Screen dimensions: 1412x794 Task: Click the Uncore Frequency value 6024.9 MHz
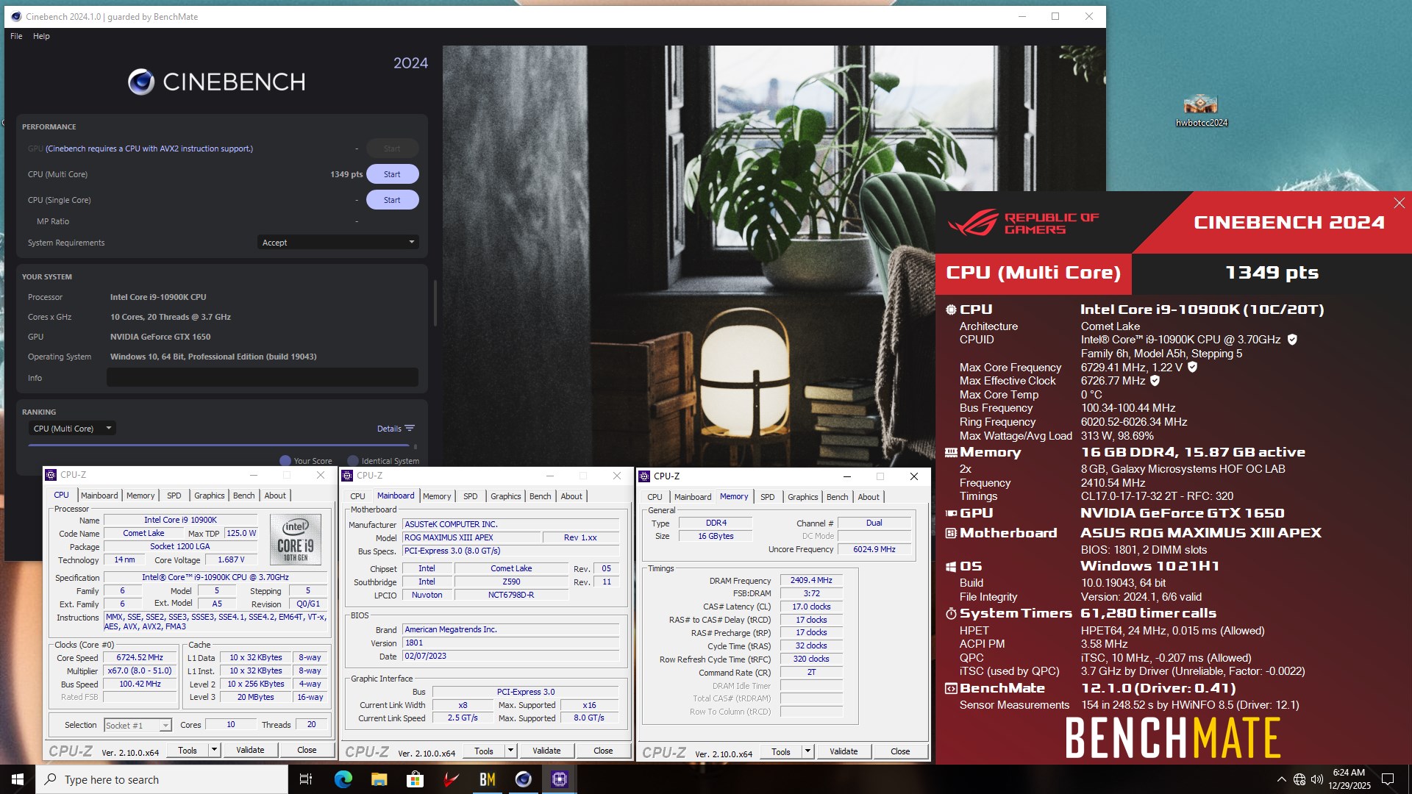click(874, 549)
